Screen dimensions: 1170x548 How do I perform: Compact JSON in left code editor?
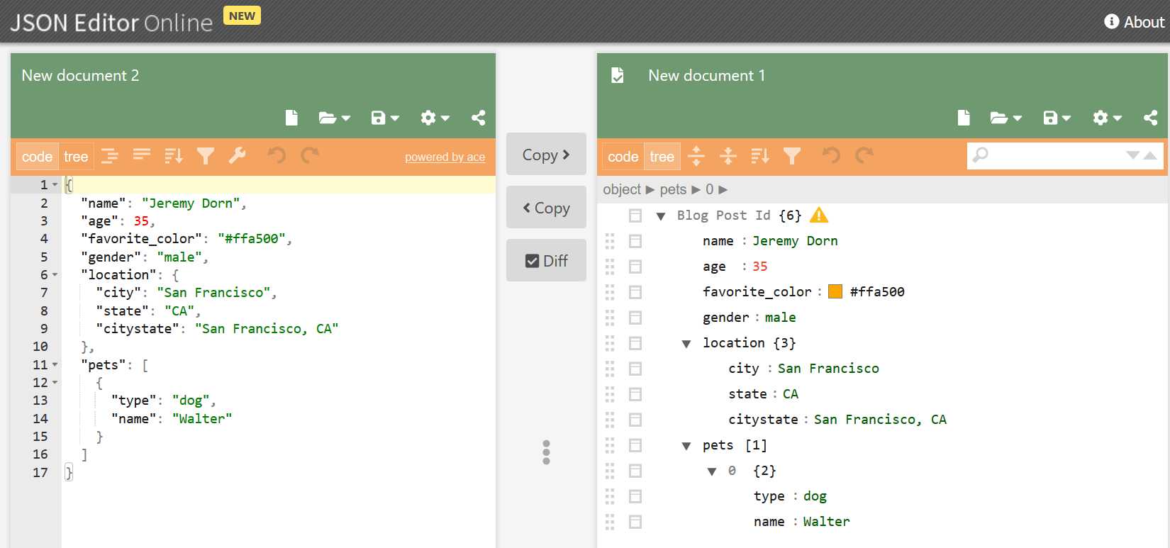(142, 156)
